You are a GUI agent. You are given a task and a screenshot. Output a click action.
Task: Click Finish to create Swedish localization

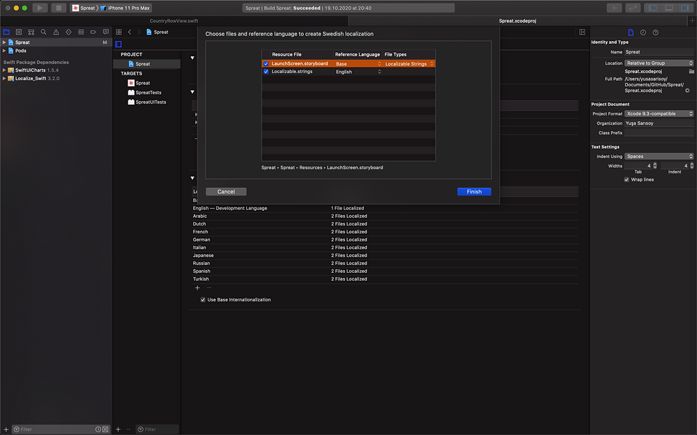[474, 192]
